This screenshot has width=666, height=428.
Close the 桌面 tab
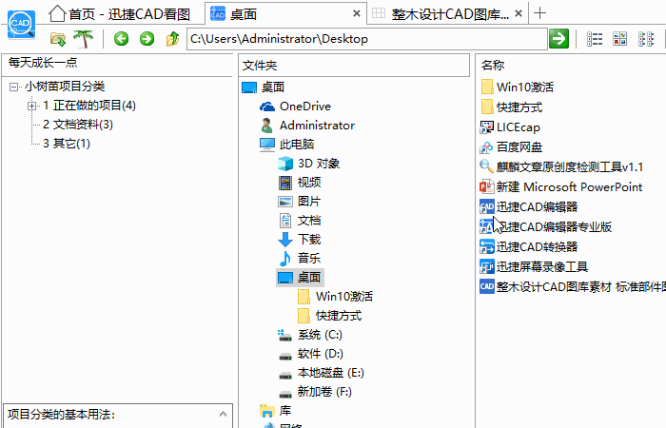pos(357,14)
